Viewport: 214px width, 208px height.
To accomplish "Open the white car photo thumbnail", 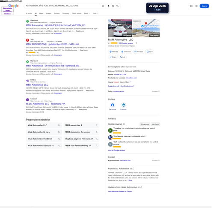I will click(120, 28).
